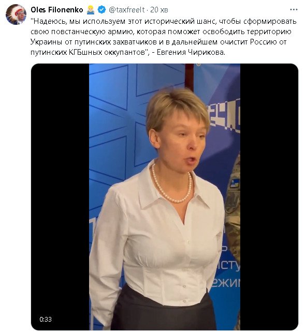This screenshot has height=334, width=305.
Task: Click the blue verified badge icon
Action: [x=101, y=10]
